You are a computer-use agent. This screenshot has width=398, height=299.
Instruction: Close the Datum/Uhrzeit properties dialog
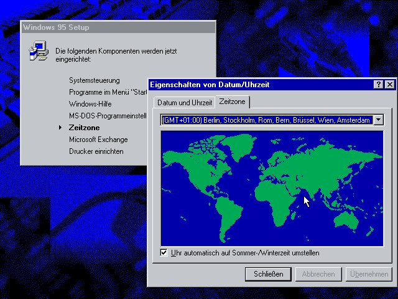tap(389, 85)
